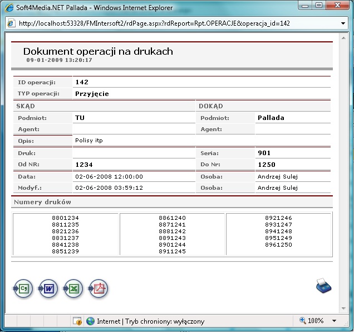Click form number 8831237
Image resolution: width=354 pixels, height=332 pixels.
pyautogui.click(x=66, y=238)
